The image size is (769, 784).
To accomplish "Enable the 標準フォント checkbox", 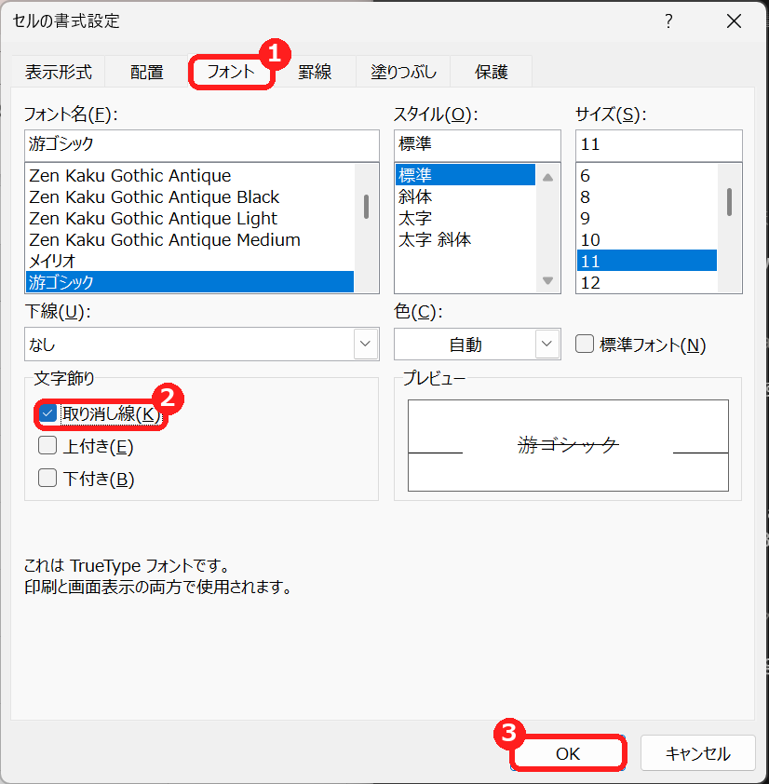I will (585, 344).
